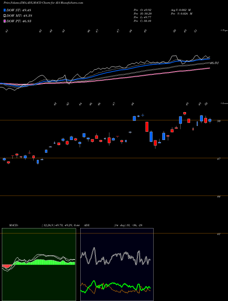Click the pink DOW PT legend swatch
Image resolution: width=228 pixels, height=301 pixels.
(5, 21)
